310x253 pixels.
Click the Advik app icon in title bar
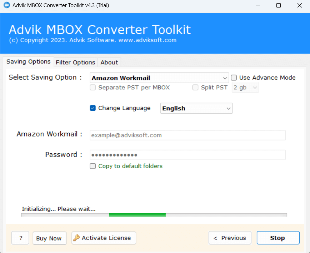pos(7,5)
